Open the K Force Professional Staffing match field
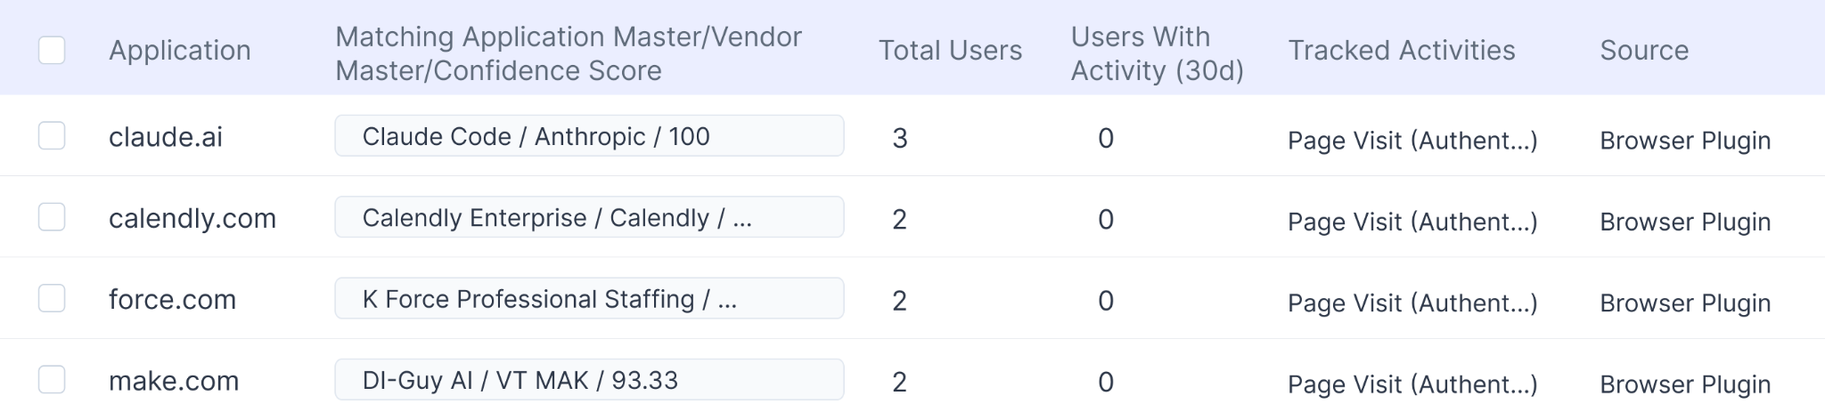The height and width of the screenshot is (420, 1825). pyautogui.click(x=589, y=298)
